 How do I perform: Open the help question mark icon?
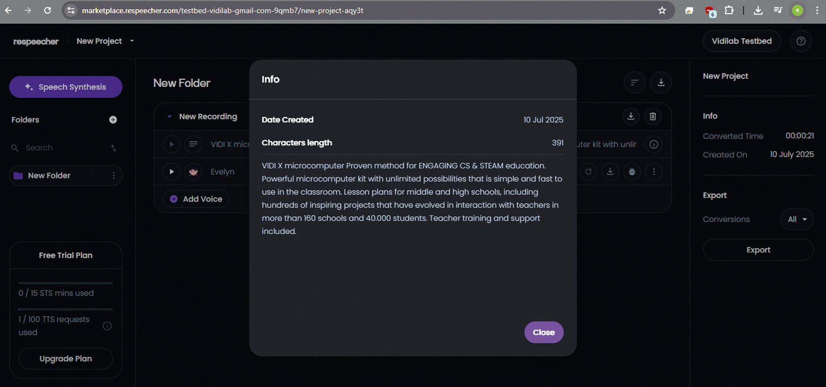[x=801, y=41]
